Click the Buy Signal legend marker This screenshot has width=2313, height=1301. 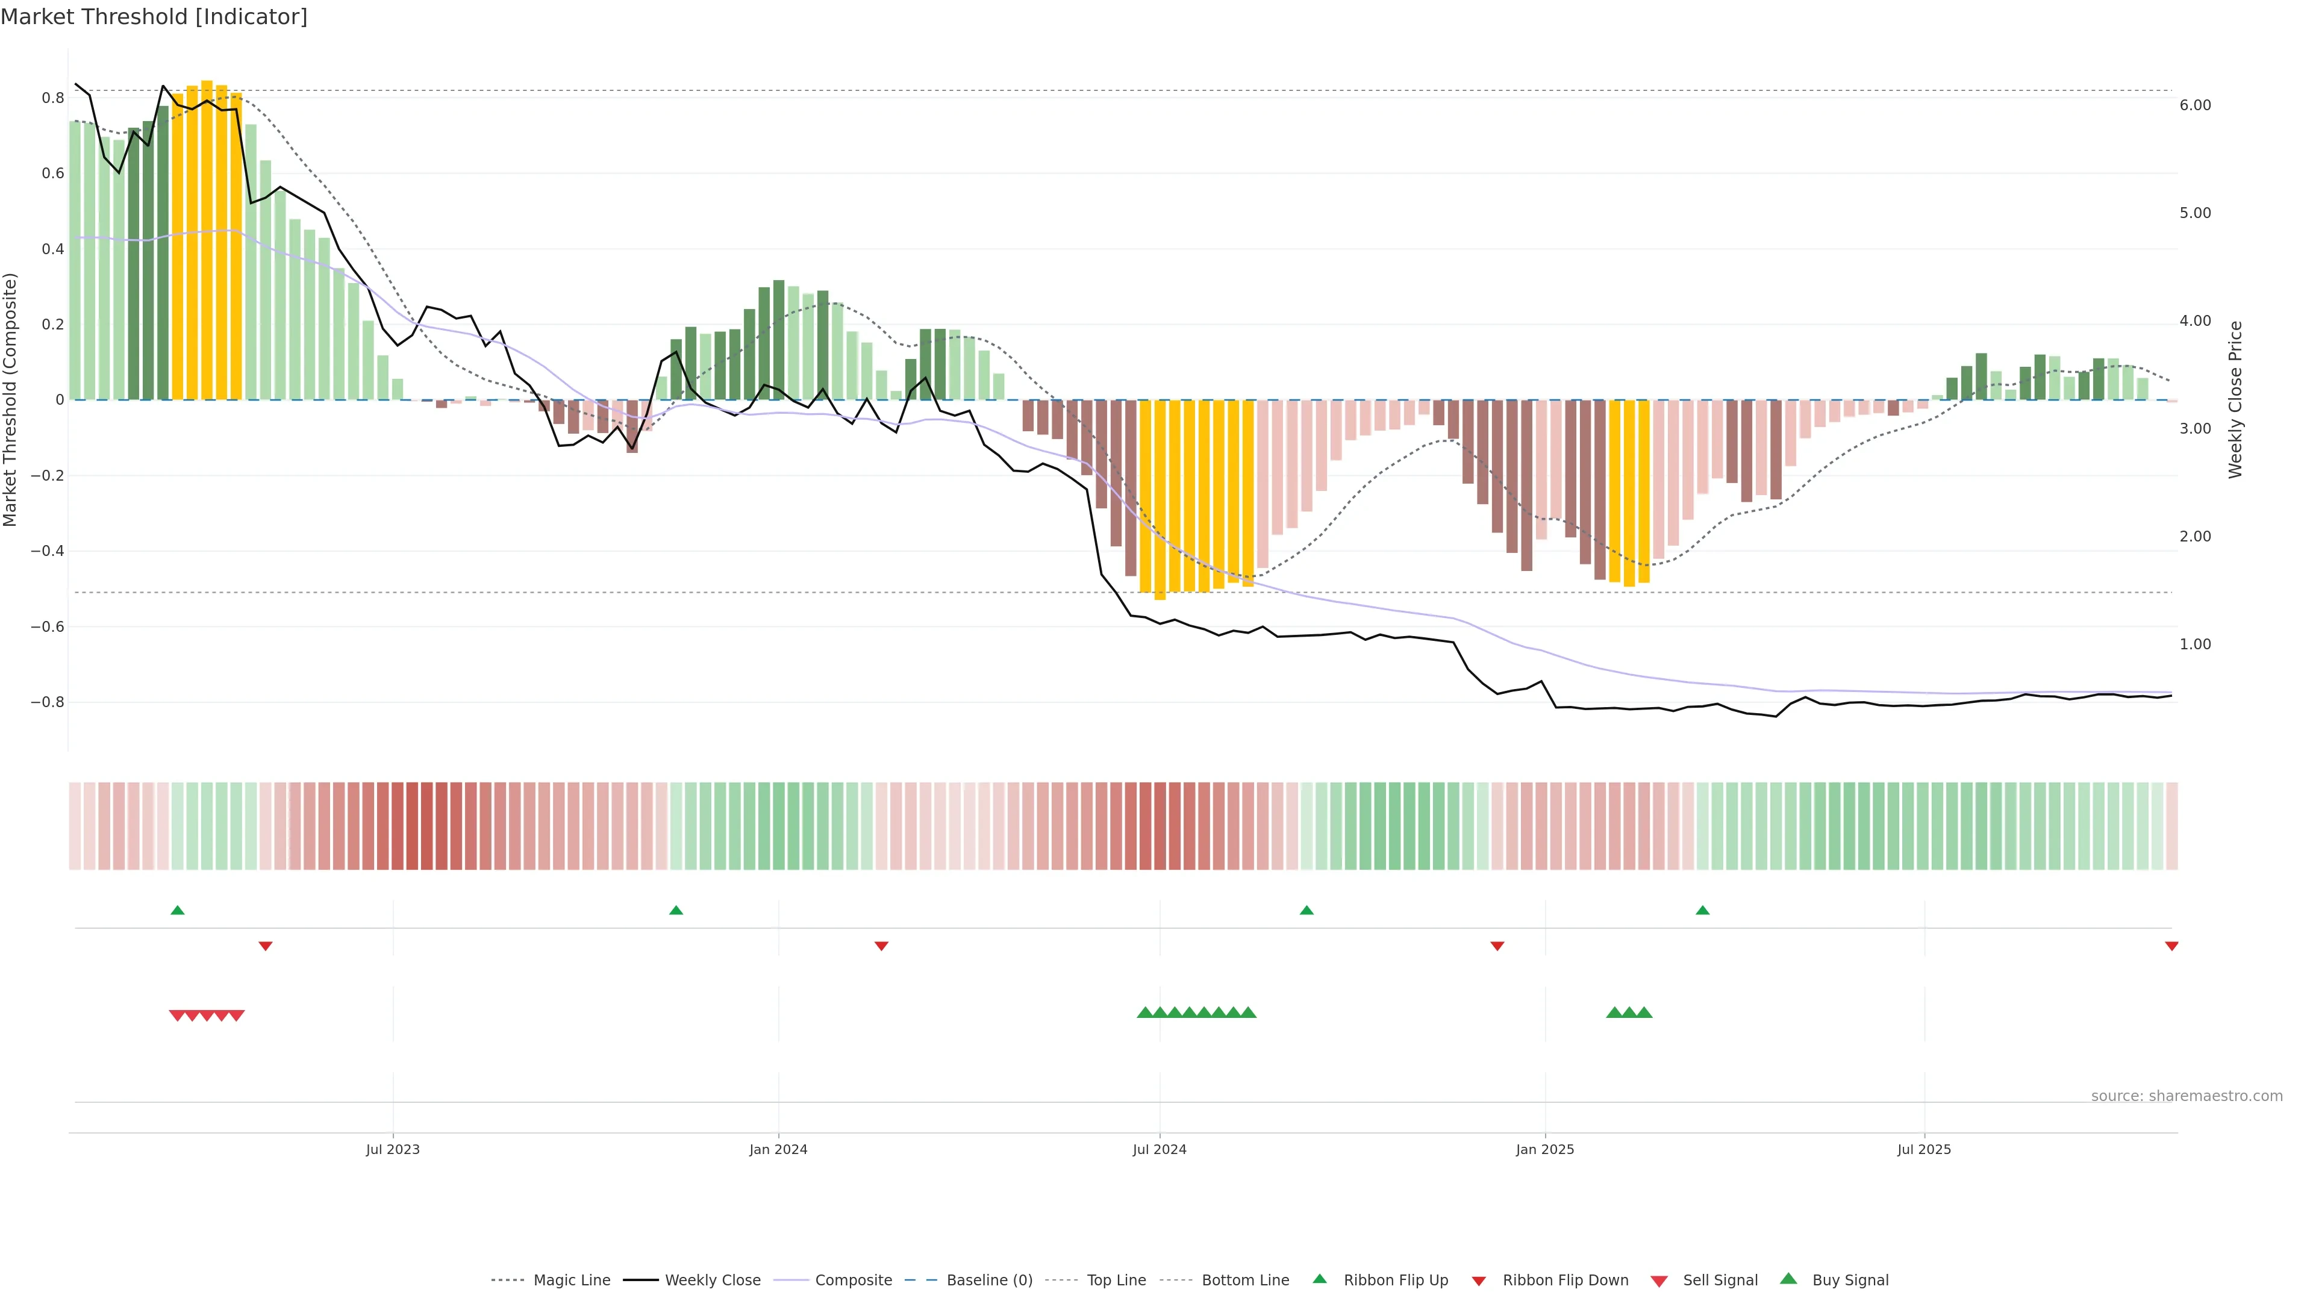click(x=1788, y=1279)
